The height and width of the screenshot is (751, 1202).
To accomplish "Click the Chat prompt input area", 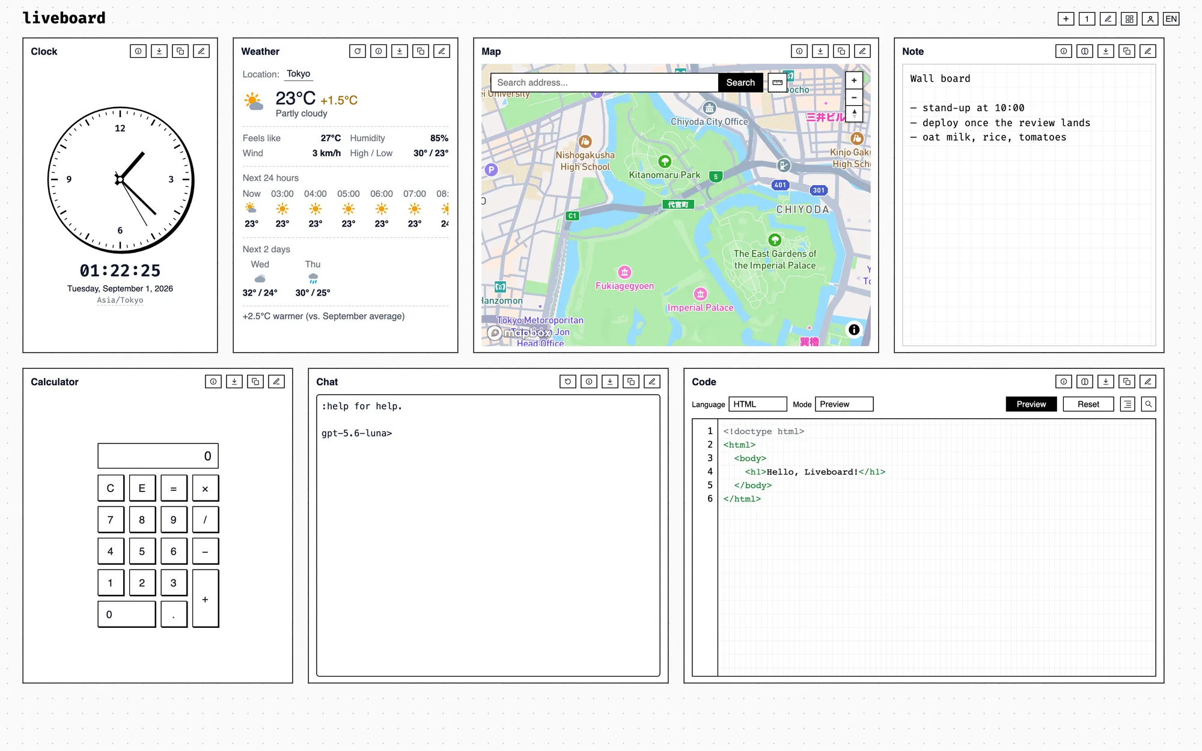I will pyautogui.click(x=488, y=535).
